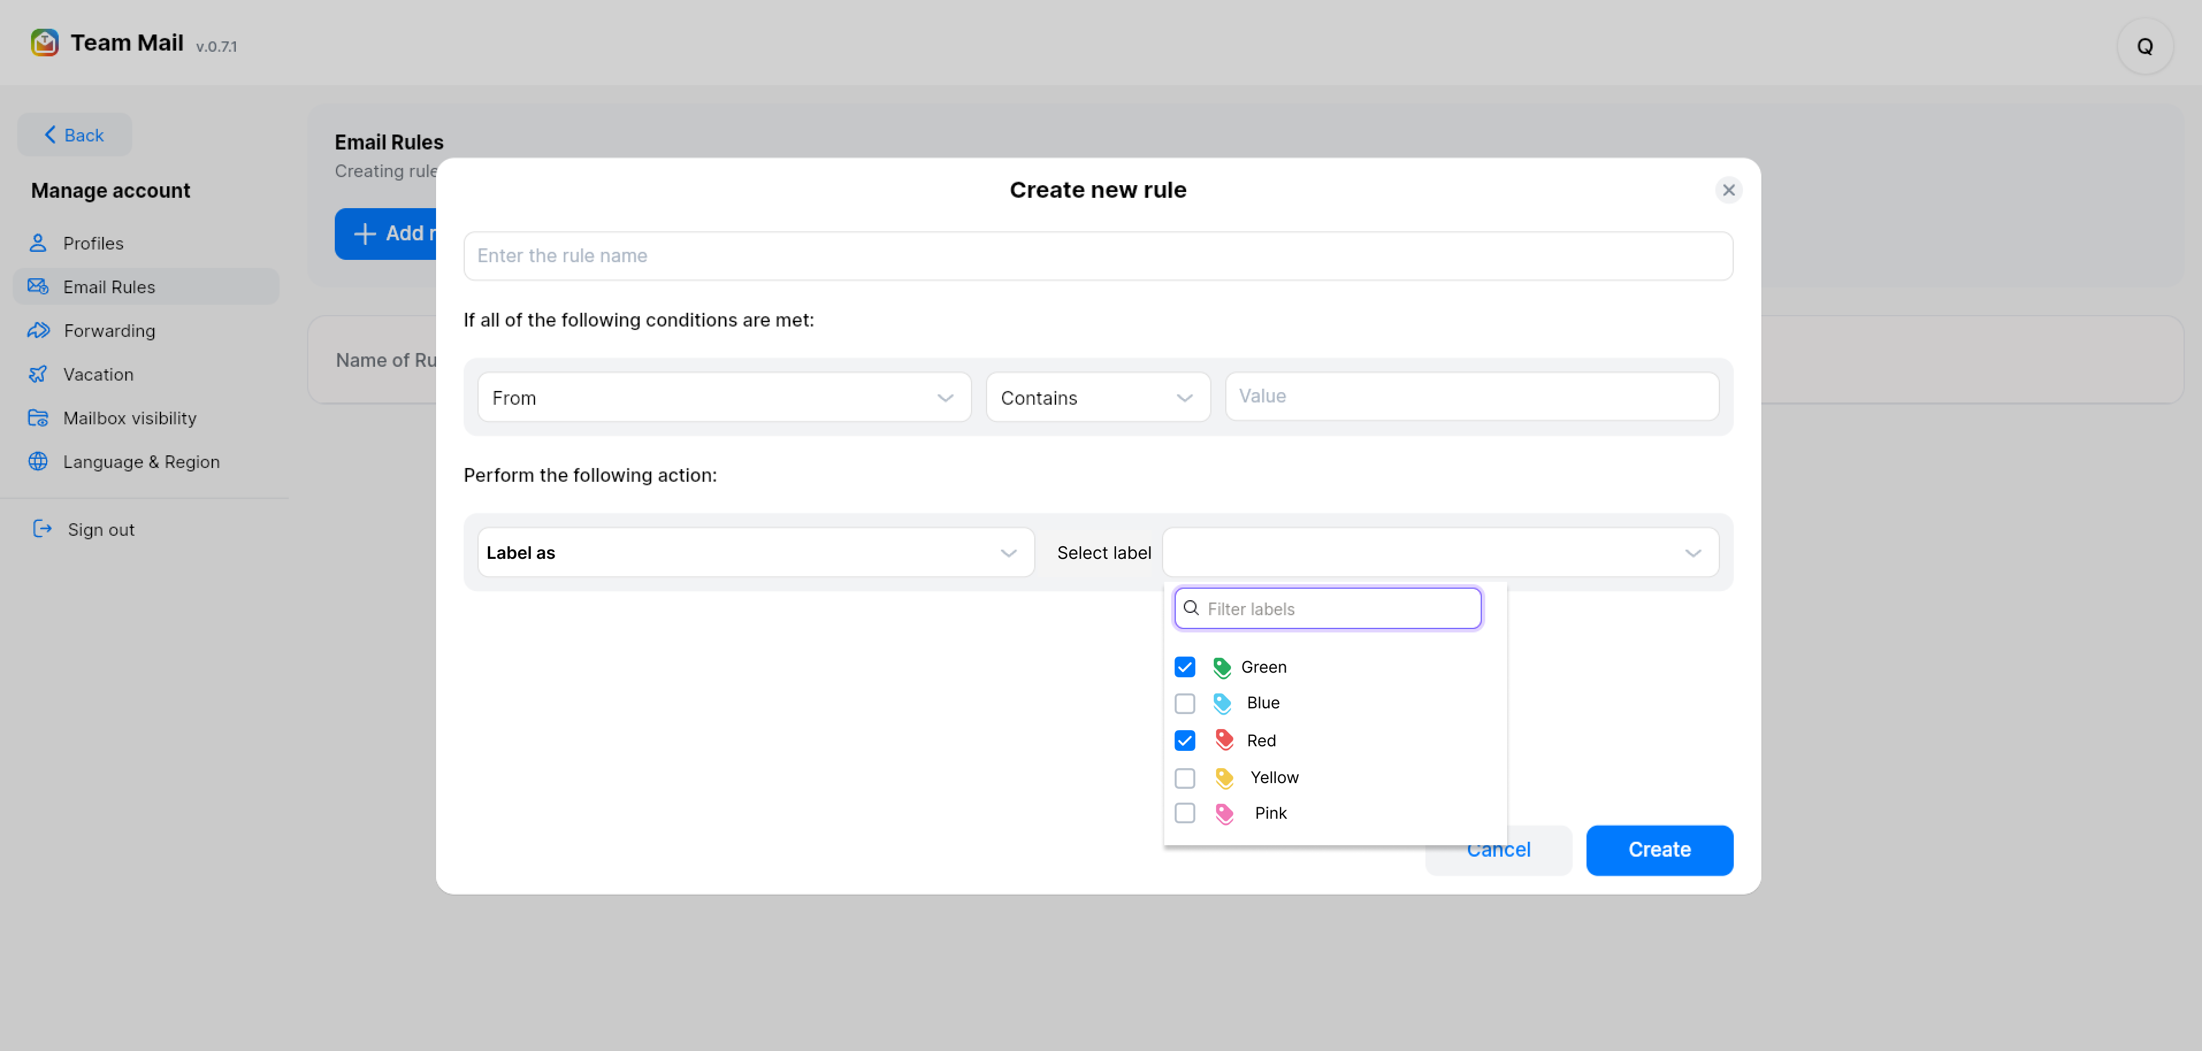Focus the Filter labels search field
The image size is (2202, 1051).
(x=1328, y=608)
